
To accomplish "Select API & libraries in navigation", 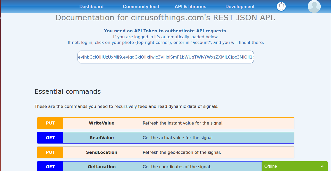I will pyautogui.click(x=190, y=7).
